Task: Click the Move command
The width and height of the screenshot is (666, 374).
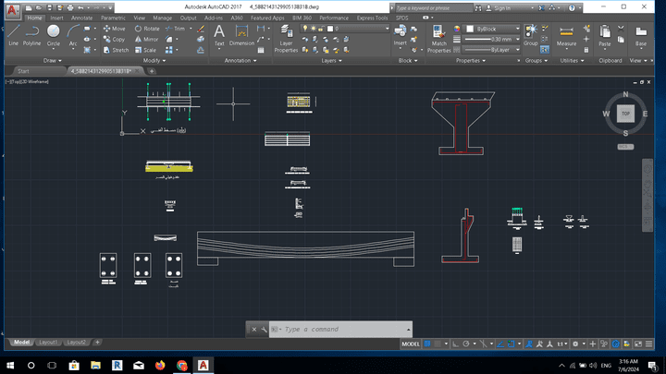Action: (x=115, y=29)
